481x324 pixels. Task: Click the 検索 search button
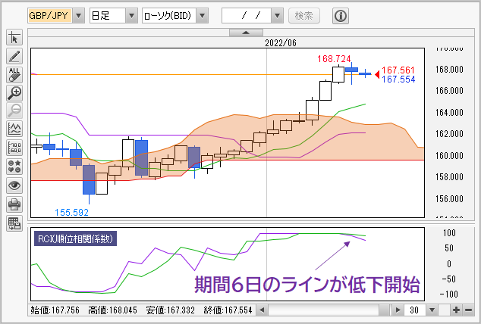tap(304, 16)
